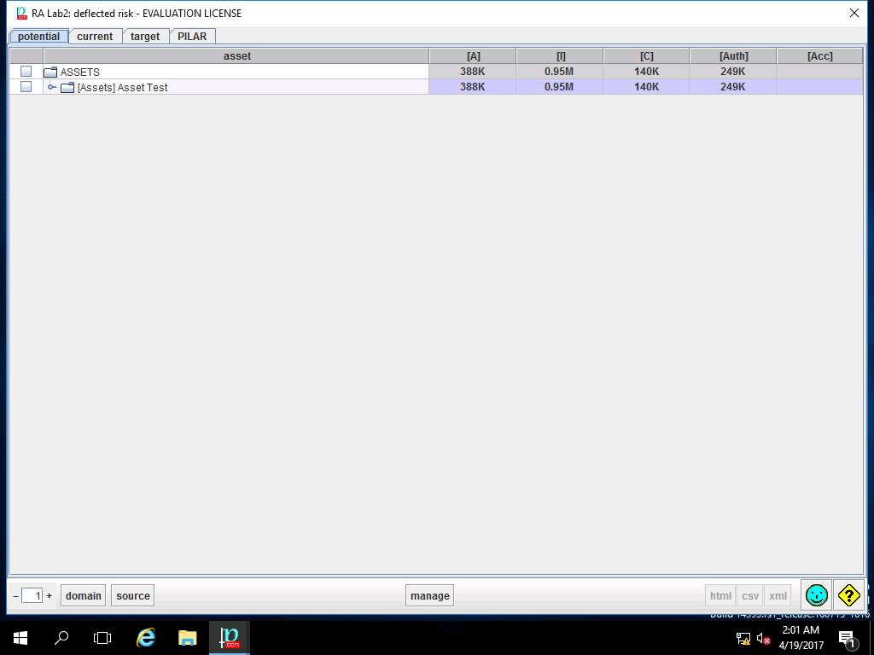Click the muted volume tray icon
The height and width of the screenshot is (655, 874).
pyautogui.click(x=763, y=638)
